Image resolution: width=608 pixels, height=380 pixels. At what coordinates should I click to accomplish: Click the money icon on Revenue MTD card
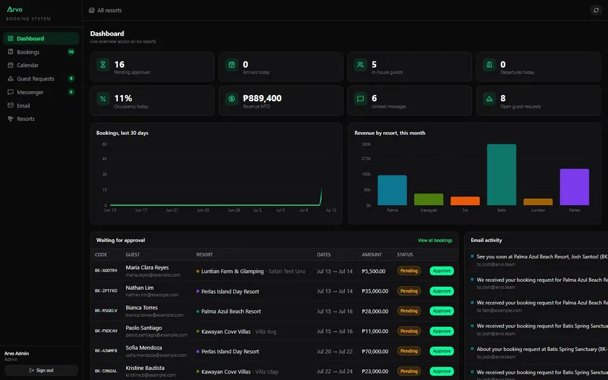[x=232, y=99]
